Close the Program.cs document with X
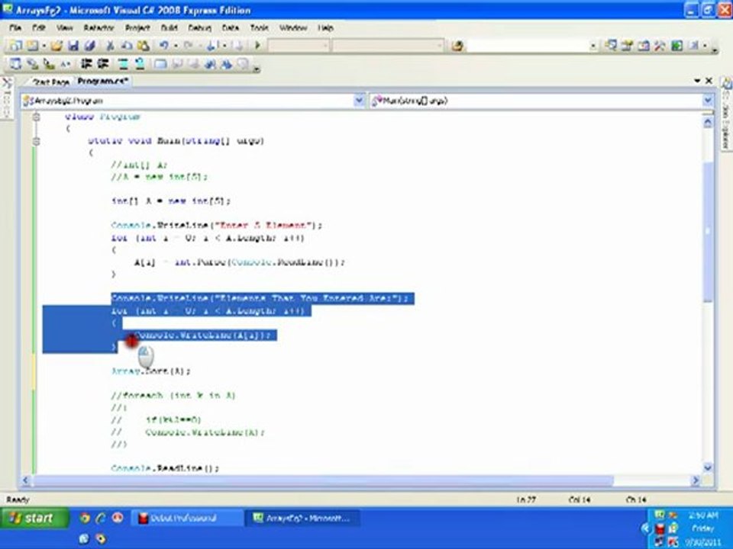This screenshot has height=549, width=733. tap(709, 81)
